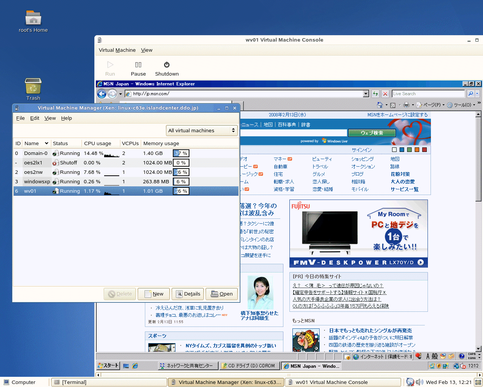The width and height of the screenshot is (483, 387).
Task: Select the oes2nw virtual machine row
Action: pos(126,172)
